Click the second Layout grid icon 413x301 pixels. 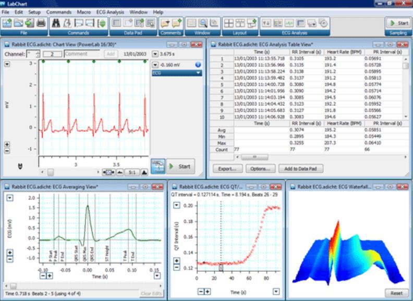pyautogui.click(x=240, y=23)
